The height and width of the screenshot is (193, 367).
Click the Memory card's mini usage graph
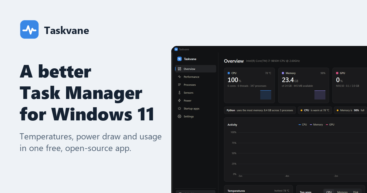pos(320,95)
